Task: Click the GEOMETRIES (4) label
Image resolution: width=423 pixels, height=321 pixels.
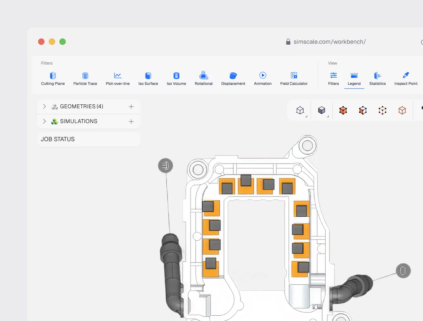Action: [x=81, y=106]
